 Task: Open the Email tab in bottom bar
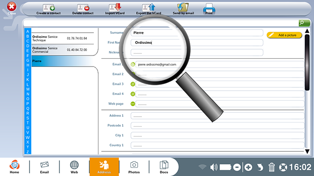point(44,167)
